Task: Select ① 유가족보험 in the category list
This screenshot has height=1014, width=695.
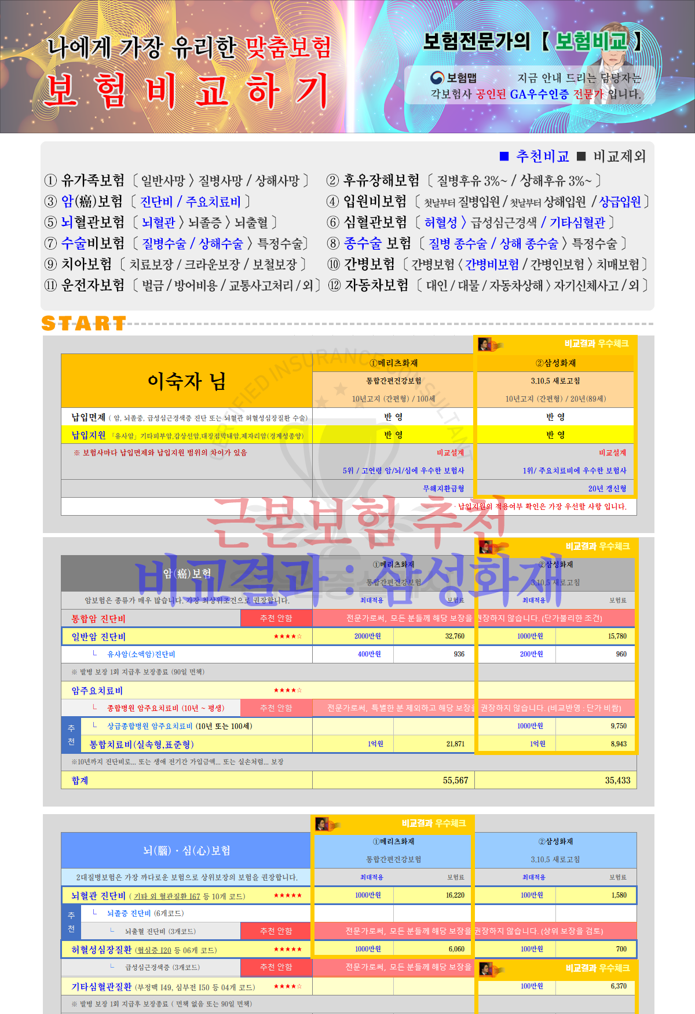Action: (85, 181)
